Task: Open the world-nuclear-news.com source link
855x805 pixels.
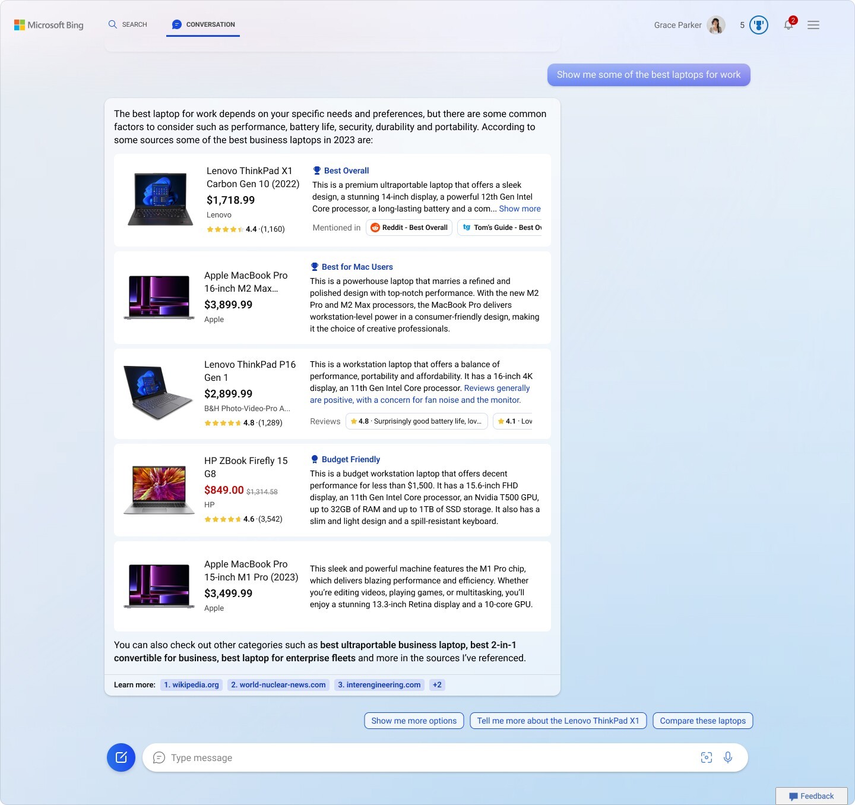Action: [278, 685]
